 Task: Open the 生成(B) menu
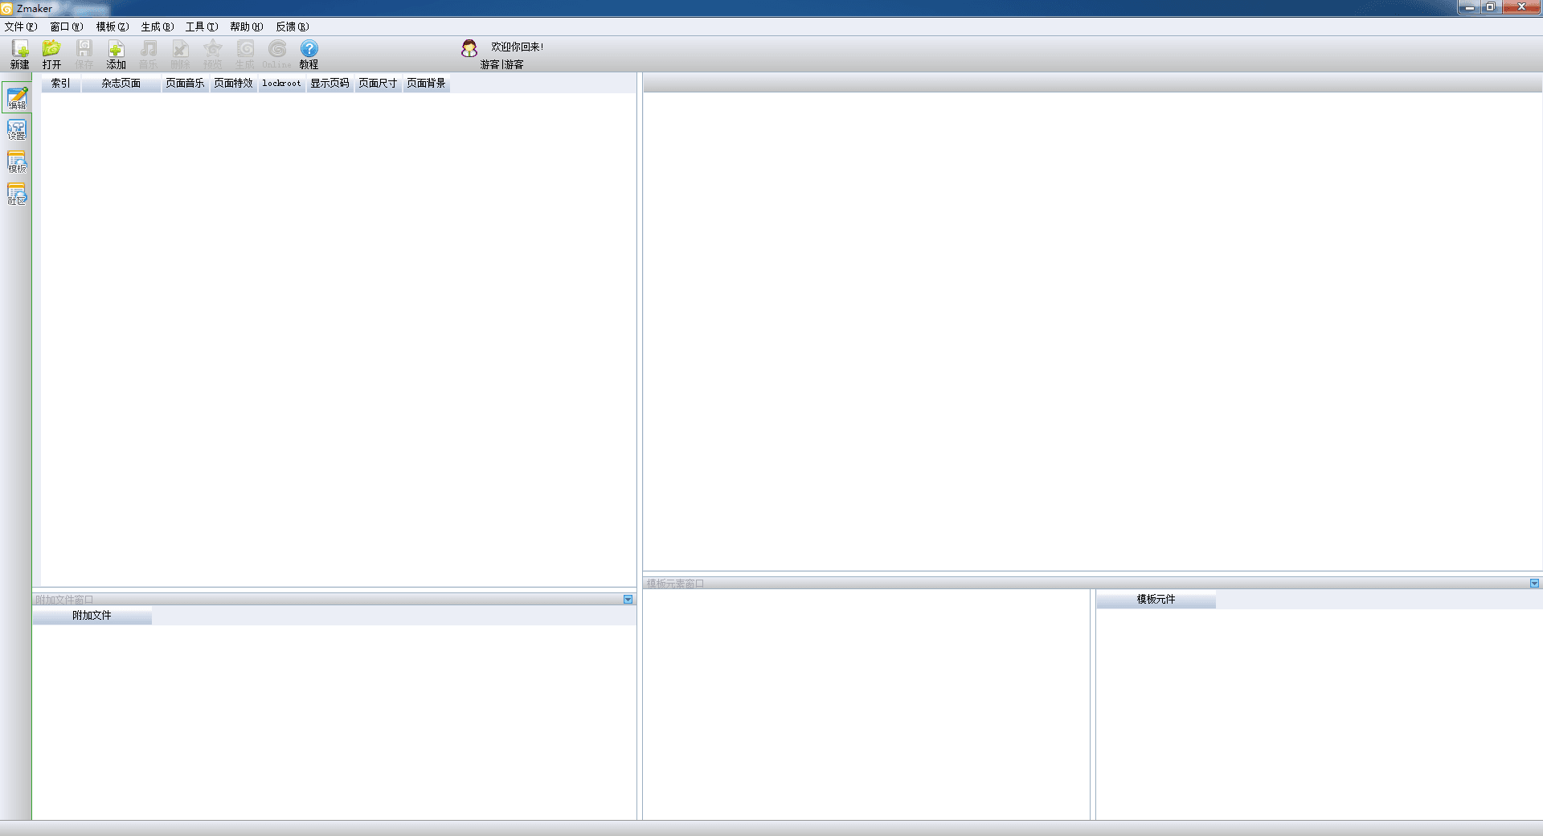(x=158, y=27)
